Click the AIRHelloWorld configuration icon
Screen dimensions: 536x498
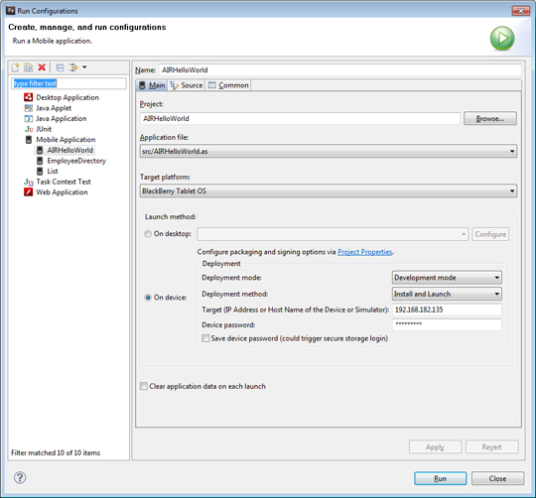coord(40,150)
